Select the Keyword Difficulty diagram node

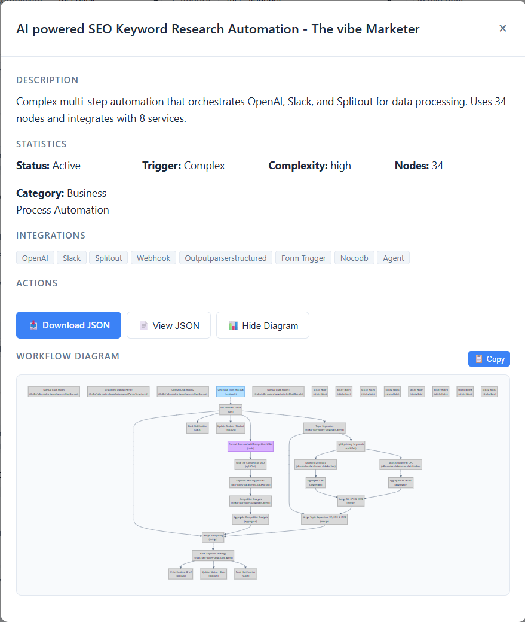click(x=315, y=464)
